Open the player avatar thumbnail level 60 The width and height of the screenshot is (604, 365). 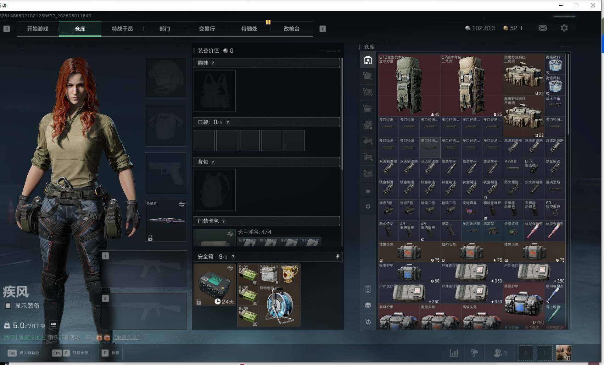click(x=563, y=353)
